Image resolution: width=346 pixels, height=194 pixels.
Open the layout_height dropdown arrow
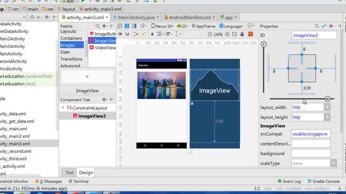point(327,117)
